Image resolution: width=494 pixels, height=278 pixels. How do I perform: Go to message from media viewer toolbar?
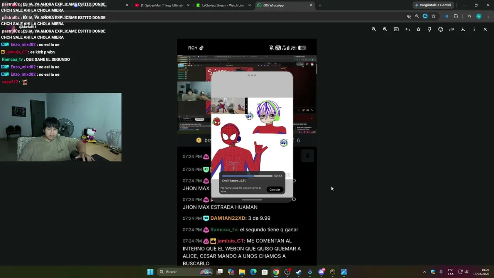[x=396, y=29]
